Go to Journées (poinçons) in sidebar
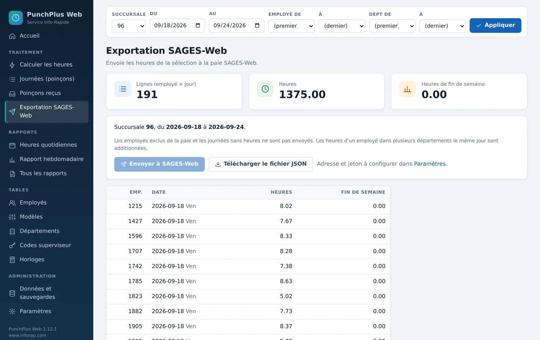Viewport: 540px width, 340px height. [x=47, y=79]
